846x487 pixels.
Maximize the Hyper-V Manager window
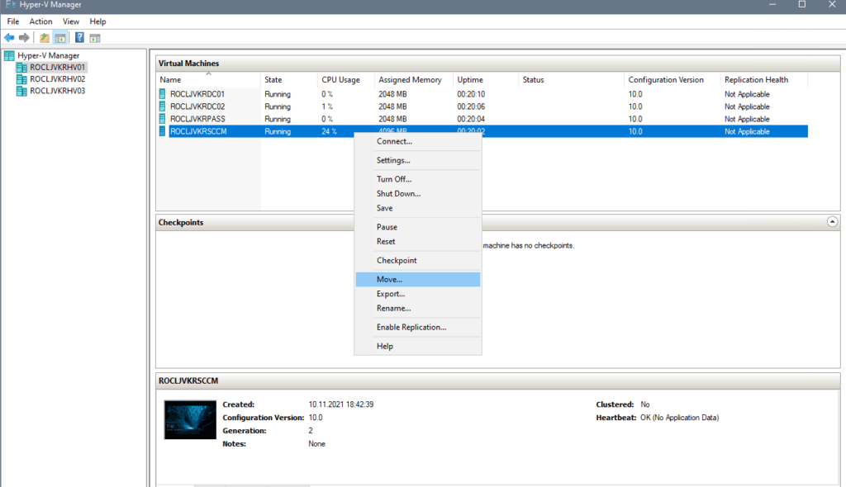click(801, 4)
